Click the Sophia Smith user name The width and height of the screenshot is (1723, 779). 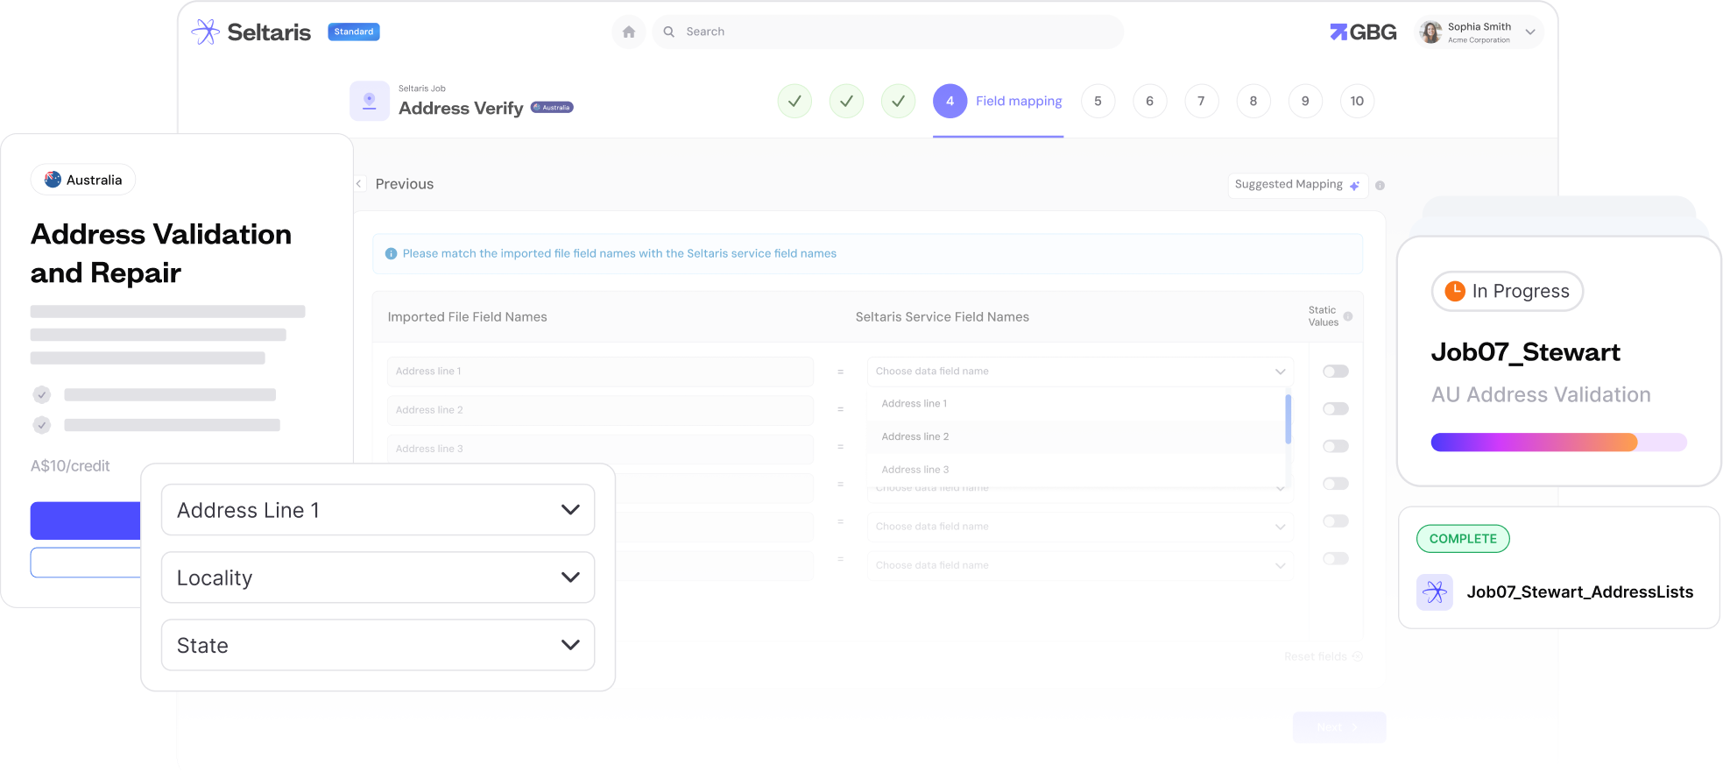point(1479,27)
